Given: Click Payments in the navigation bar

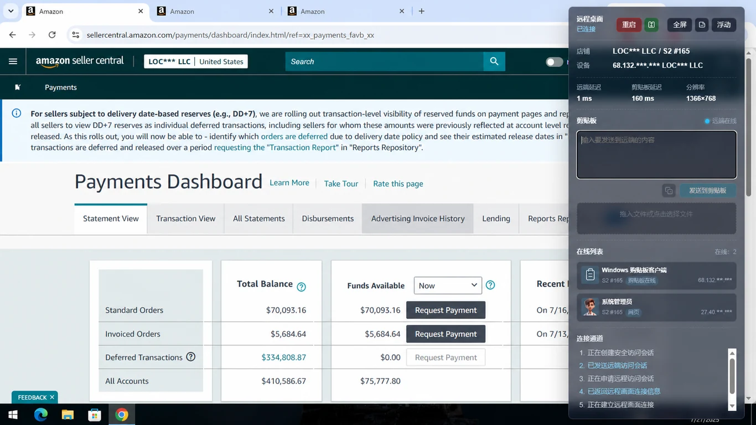Looking at the screenshot, I should 61,87.
